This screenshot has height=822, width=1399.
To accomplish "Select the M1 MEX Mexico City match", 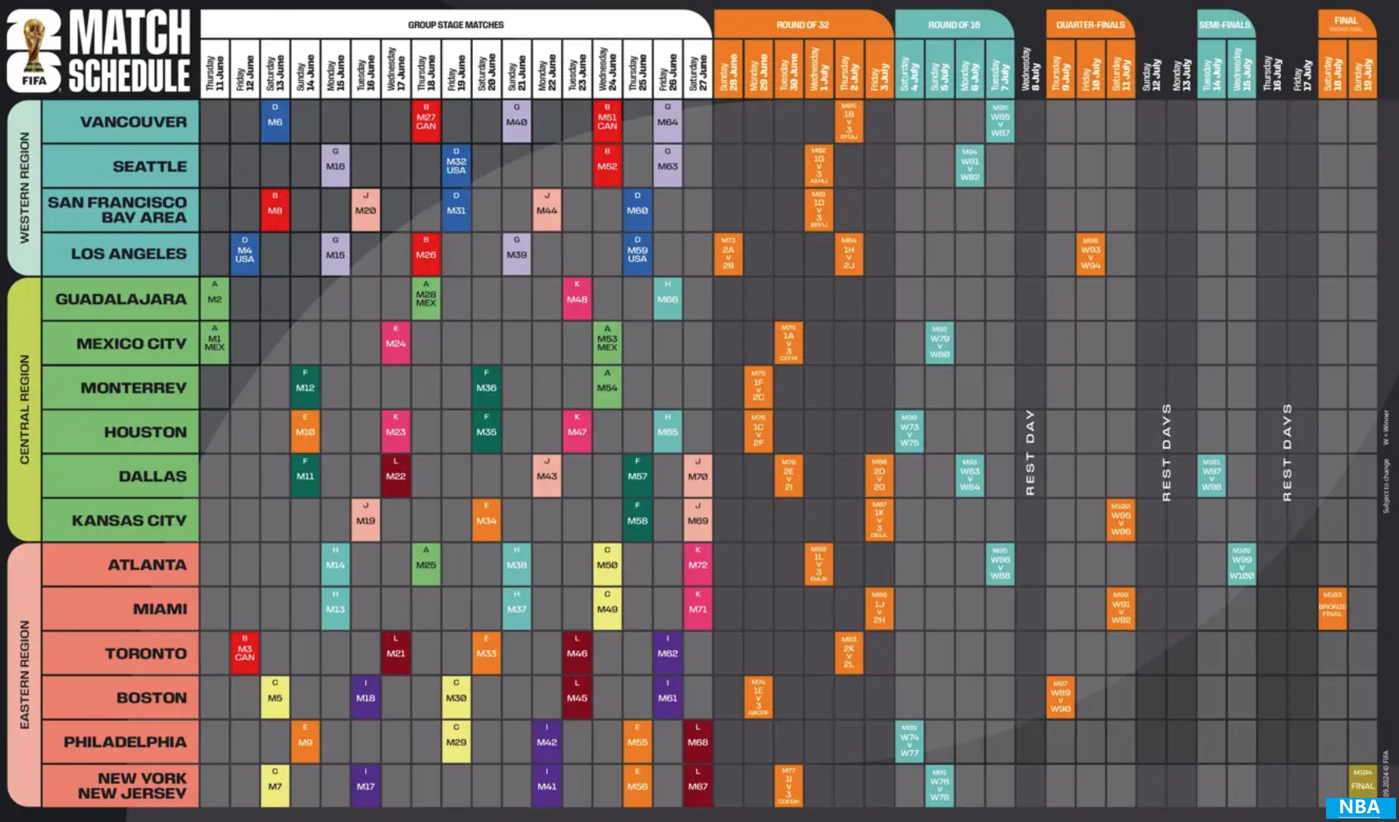I will 214,343.
